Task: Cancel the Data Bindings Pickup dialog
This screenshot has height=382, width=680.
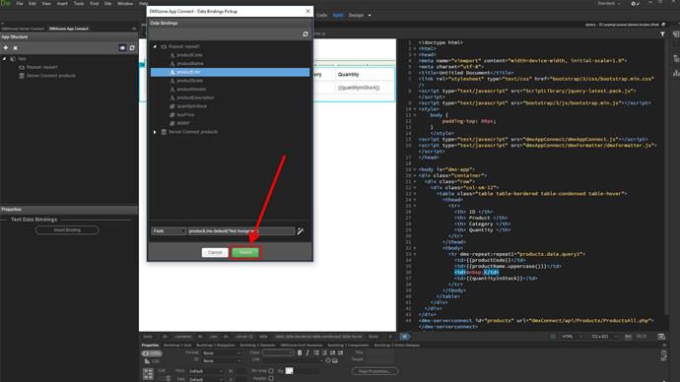Action: click(215, 252)
